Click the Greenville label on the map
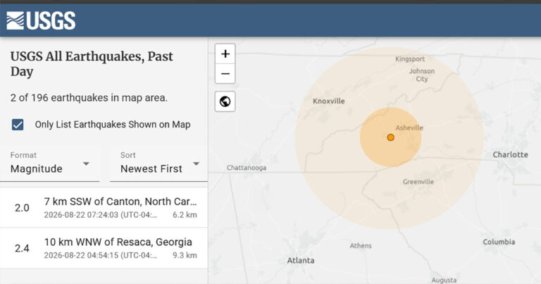Image resolution: width=541 pixels, height=284 pixels. point(418,182)
